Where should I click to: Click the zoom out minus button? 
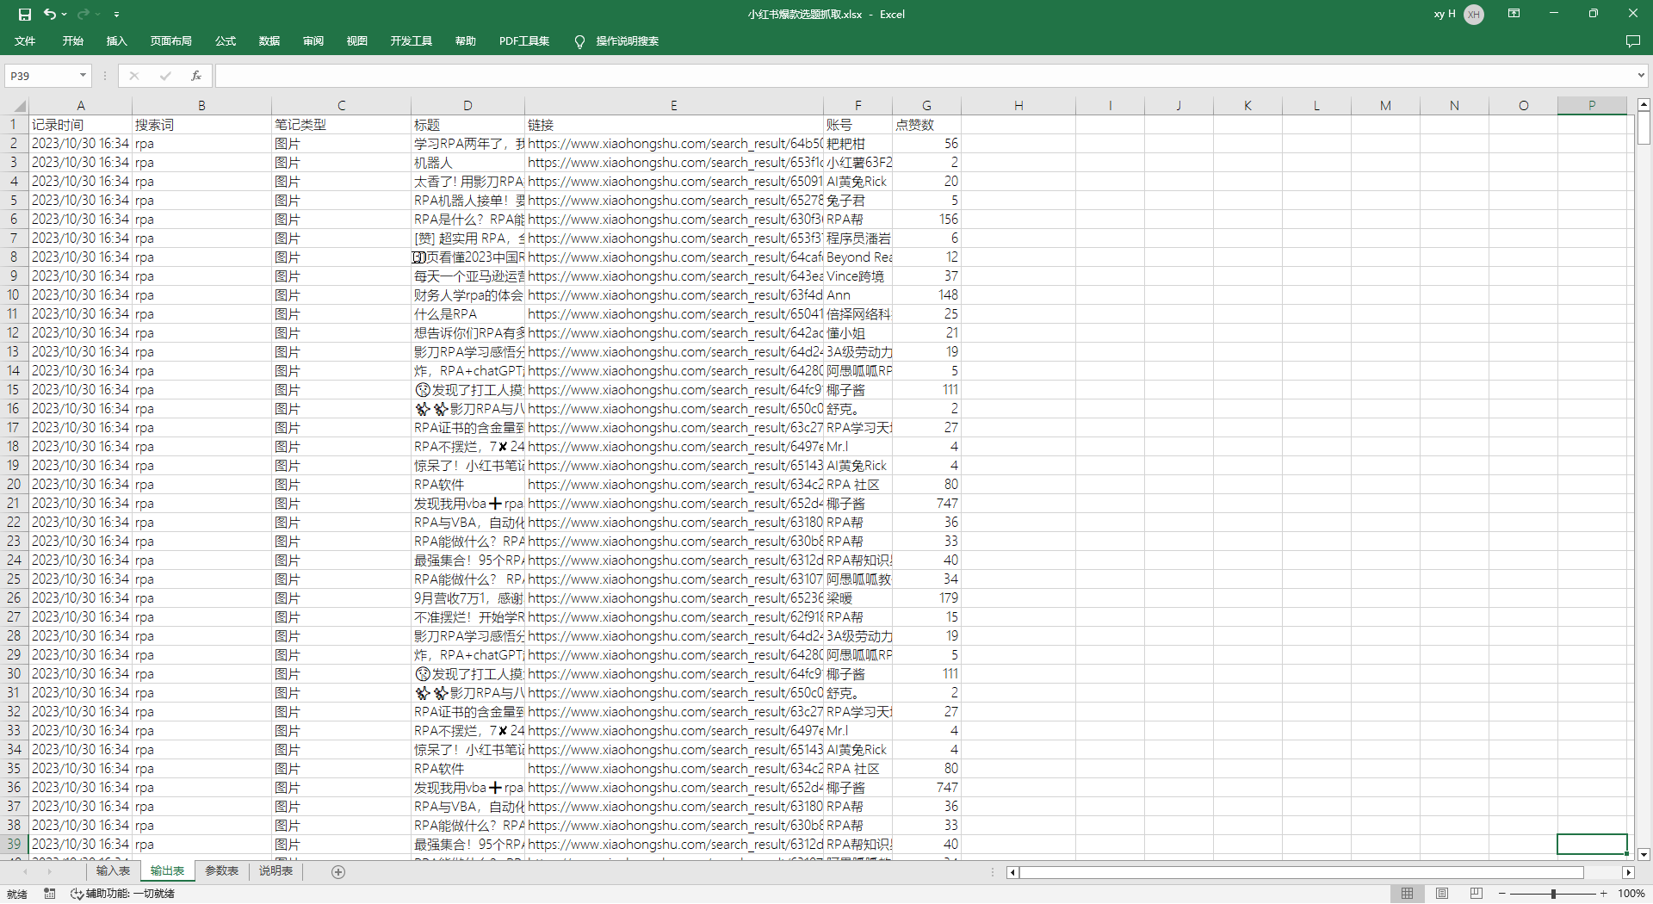[1503, 894]
